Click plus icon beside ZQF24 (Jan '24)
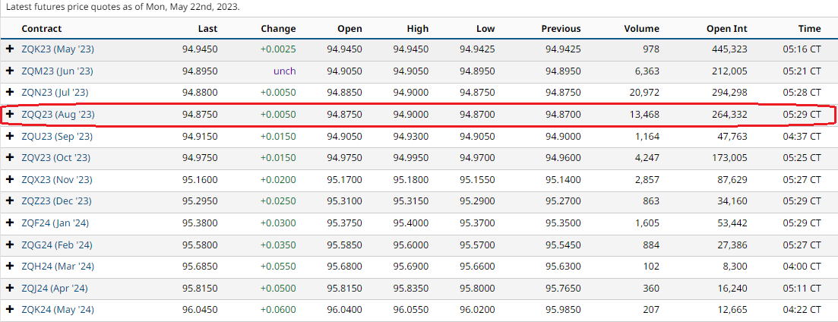 (10, 223)
